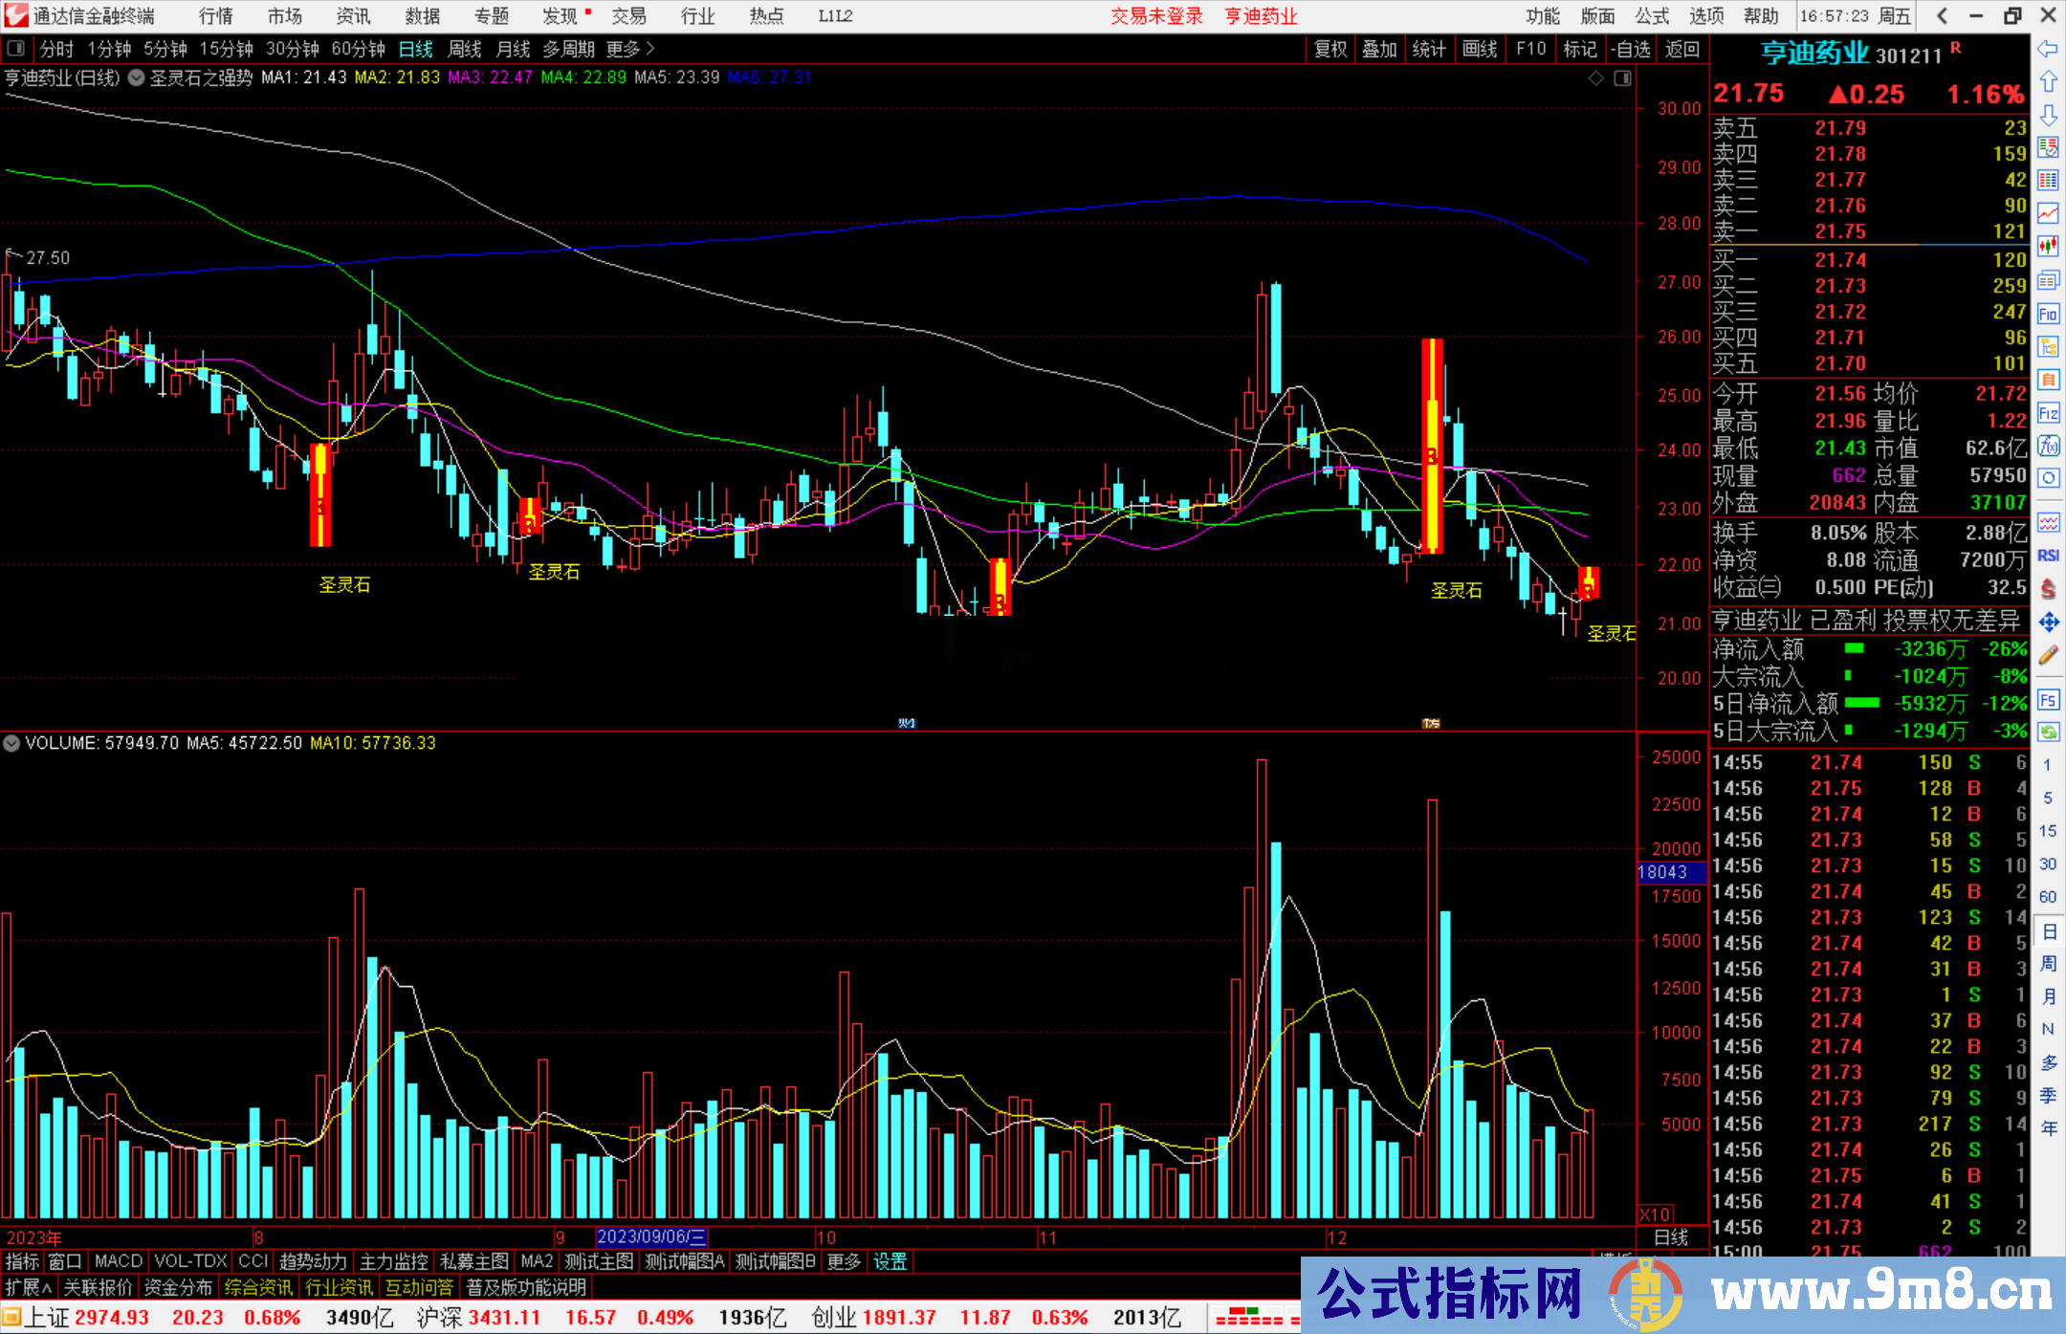Click the trend line chart icon in sidebar
Screen dimensions: 2066x1334
[x=2048, y=213]
